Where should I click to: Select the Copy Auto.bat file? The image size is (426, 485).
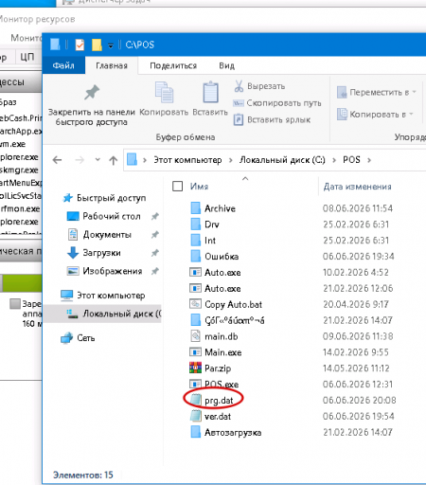coord(225,304)
